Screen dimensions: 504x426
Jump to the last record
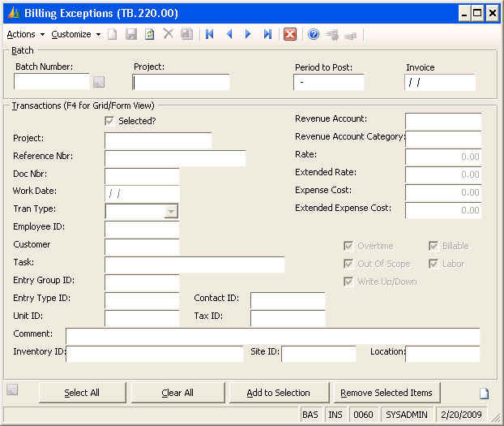[267, 34]
